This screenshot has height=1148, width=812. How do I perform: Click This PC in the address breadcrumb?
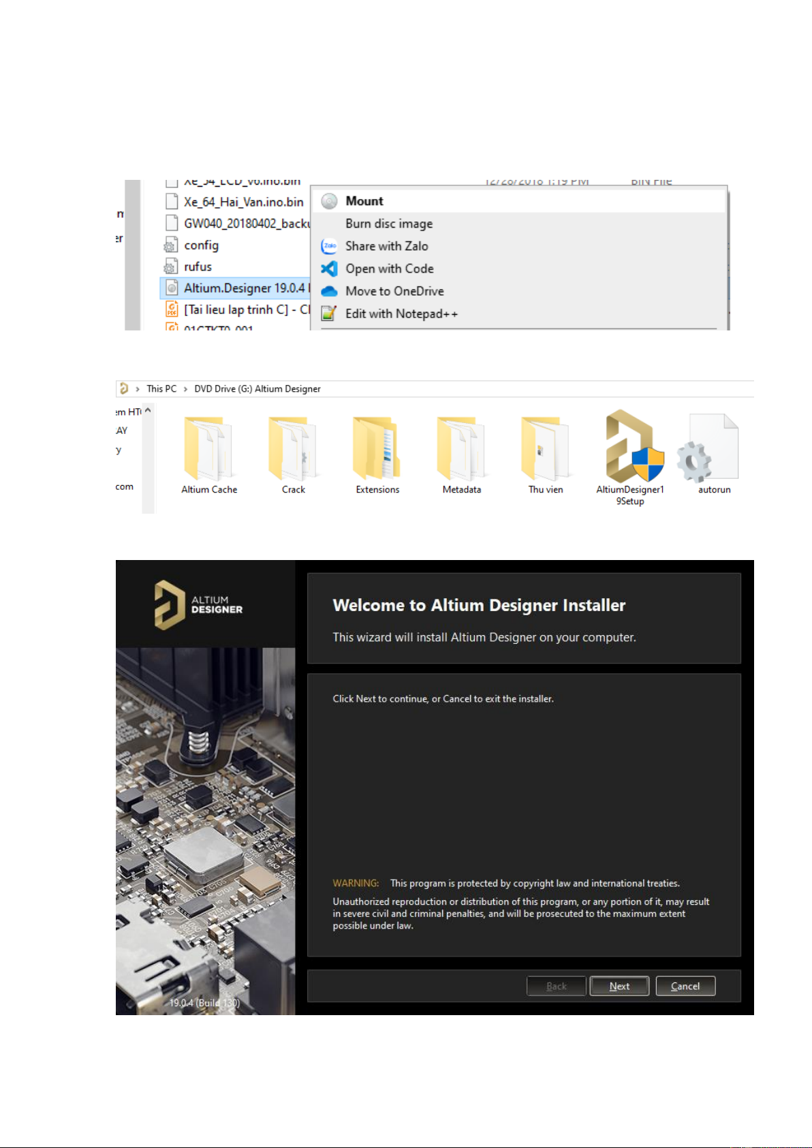tap(161, 388)
